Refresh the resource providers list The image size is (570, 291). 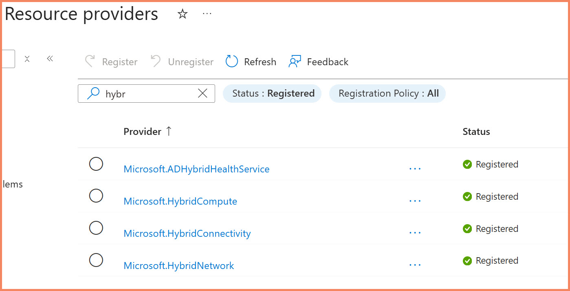251,62
